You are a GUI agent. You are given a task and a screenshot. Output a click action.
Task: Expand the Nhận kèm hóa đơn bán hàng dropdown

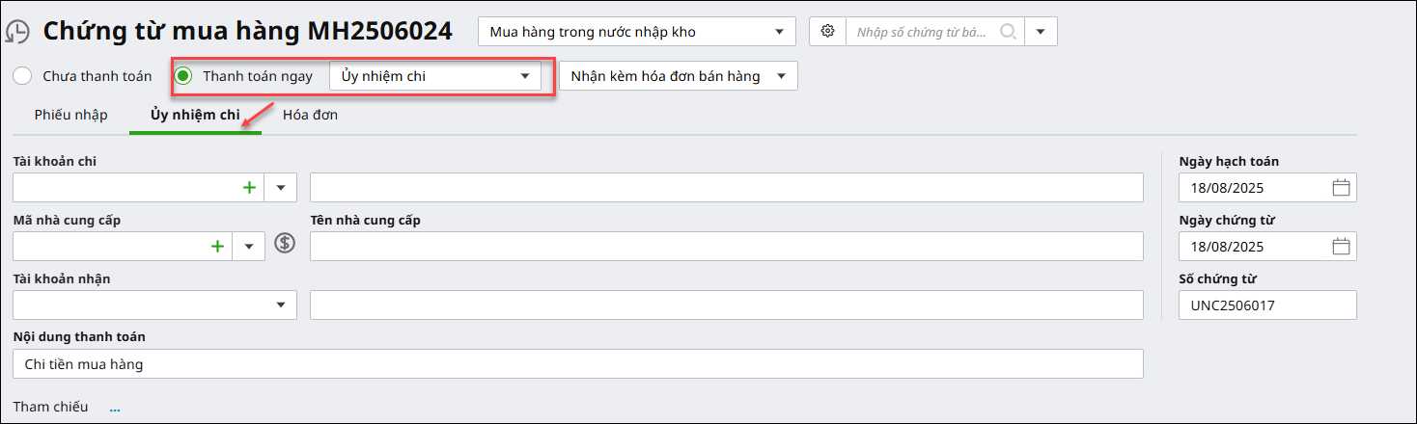(x=679, y=76)
